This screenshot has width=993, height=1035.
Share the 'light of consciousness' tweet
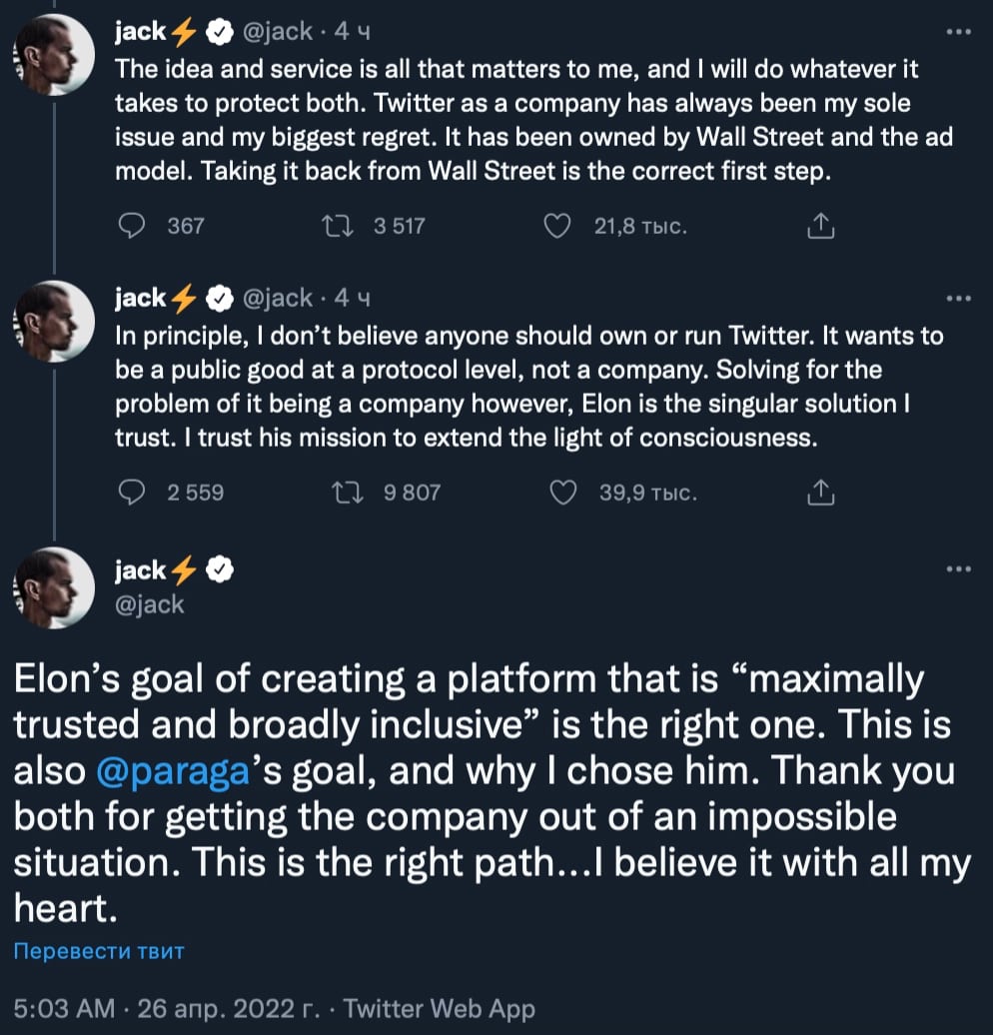coord(820,492)
